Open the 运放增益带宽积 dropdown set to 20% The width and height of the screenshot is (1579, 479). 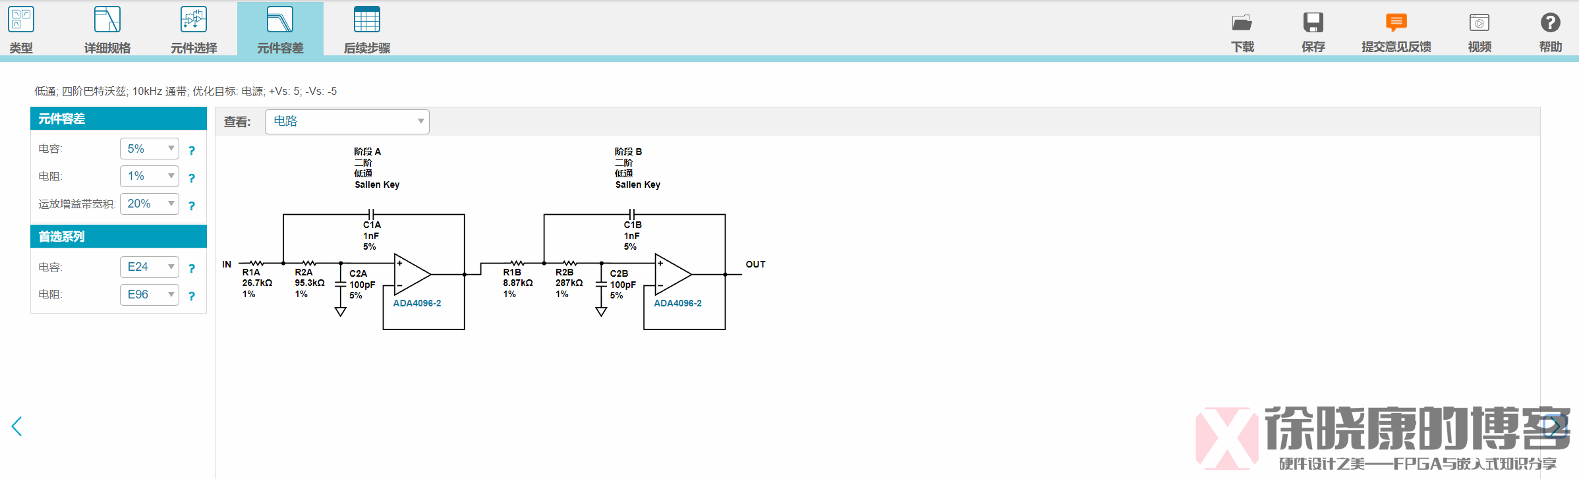[150, 204]
